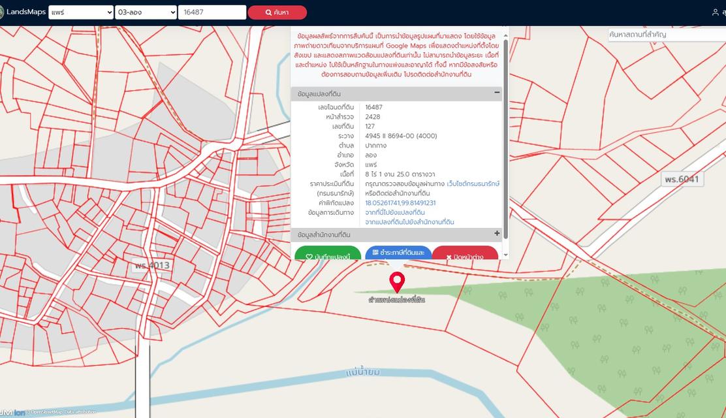Click the survey page value 2428

[373, 117]
